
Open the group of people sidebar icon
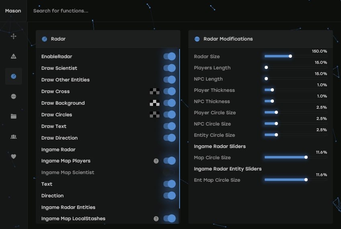coord(13,137)
